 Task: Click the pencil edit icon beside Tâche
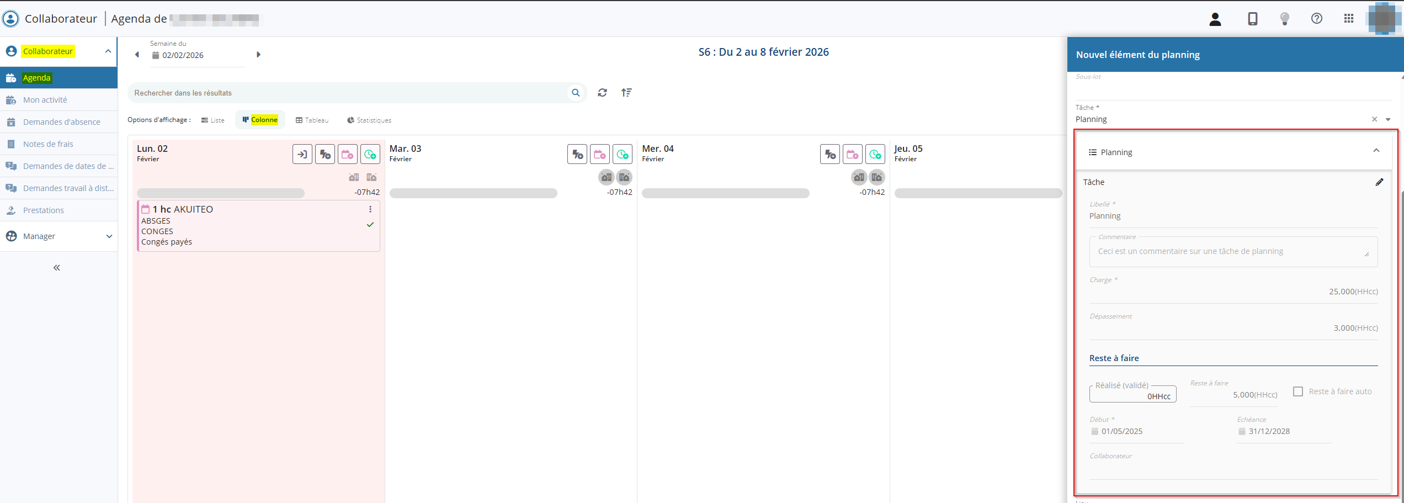coord(1379,182)
